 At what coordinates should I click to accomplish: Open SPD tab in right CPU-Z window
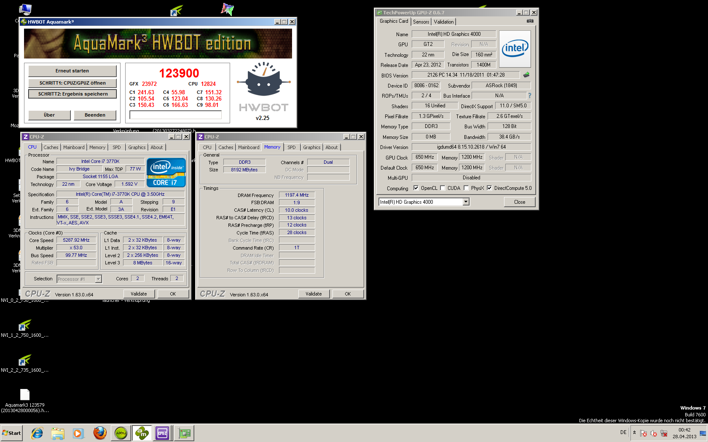292,147
